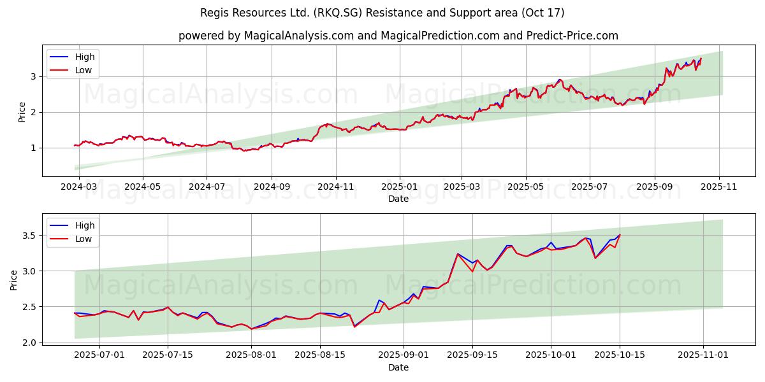Click the red Low line swatch in top legend
Image resolution: width=765 pixels, height=382 pixels.
[59, 70]
